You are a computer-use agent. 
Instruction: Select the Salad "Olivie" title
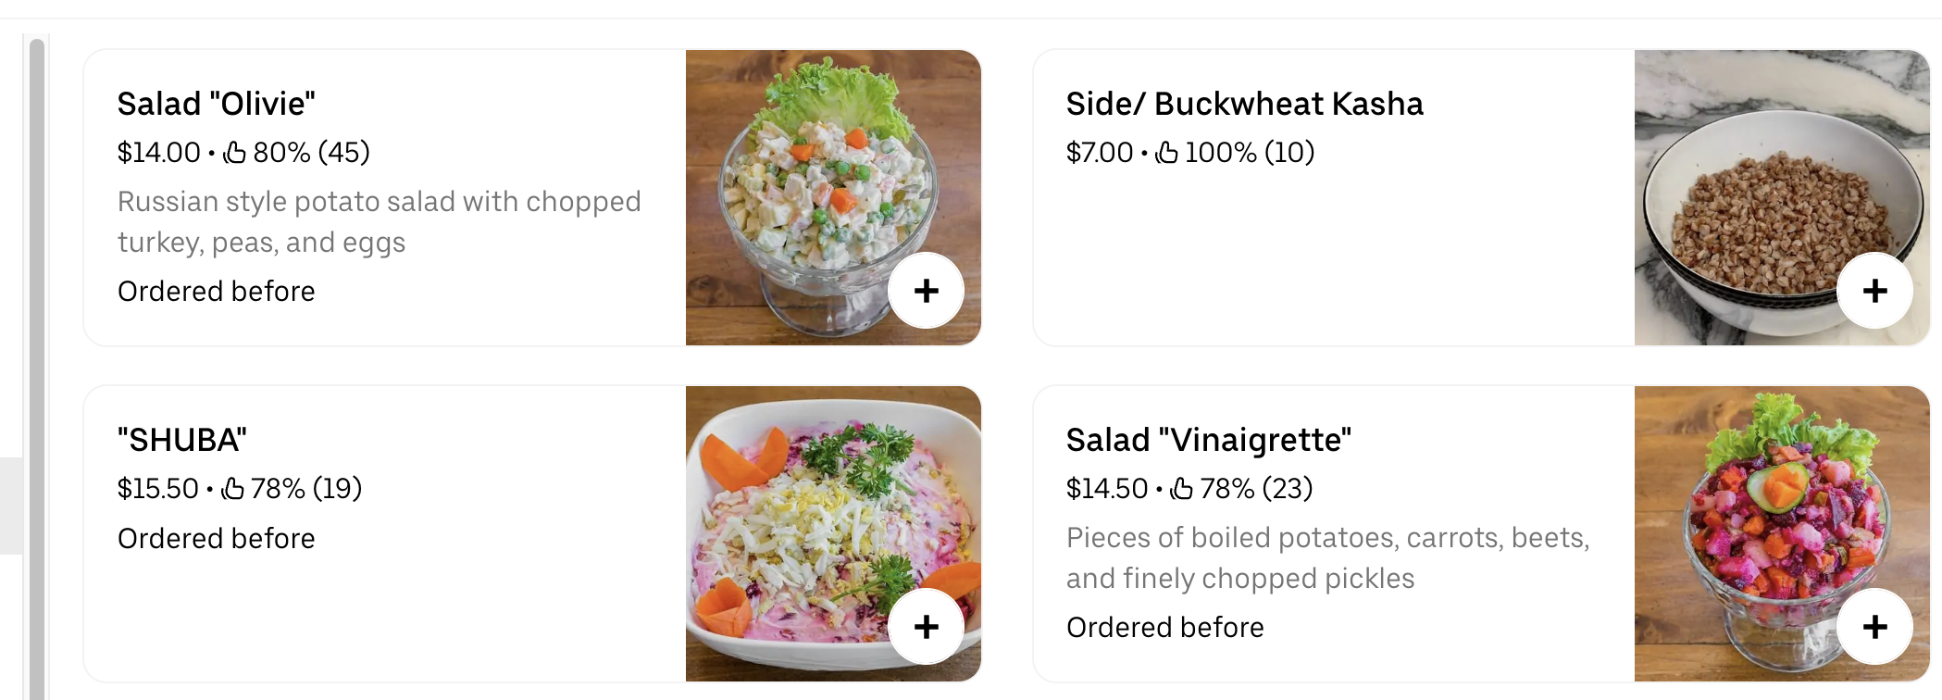(216, 104)
